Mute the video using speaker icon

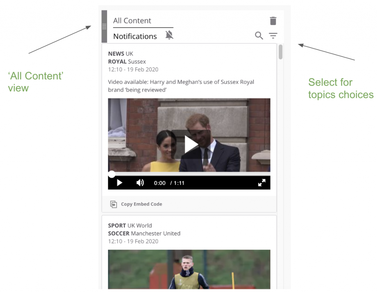tap(140, 183)
